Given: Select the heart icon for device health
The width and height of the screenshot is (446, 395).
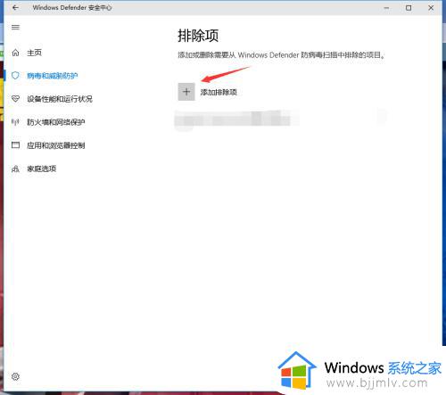Looking at the screenshot, I should [15, 99].
